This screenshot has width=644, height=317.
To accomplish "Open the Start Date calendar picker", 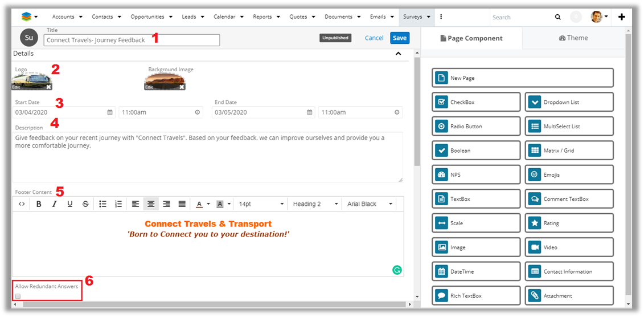I will pyautogui.click(x=110, y=112).
